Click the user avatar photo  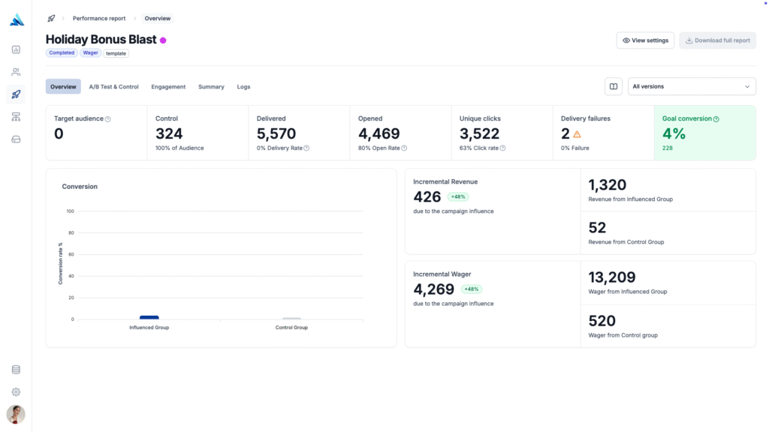coord(16,414)
